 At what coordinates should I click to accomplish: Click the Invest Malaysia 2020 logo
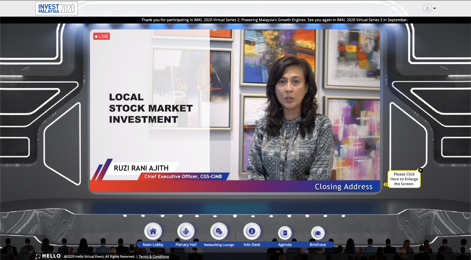point(57,8)
